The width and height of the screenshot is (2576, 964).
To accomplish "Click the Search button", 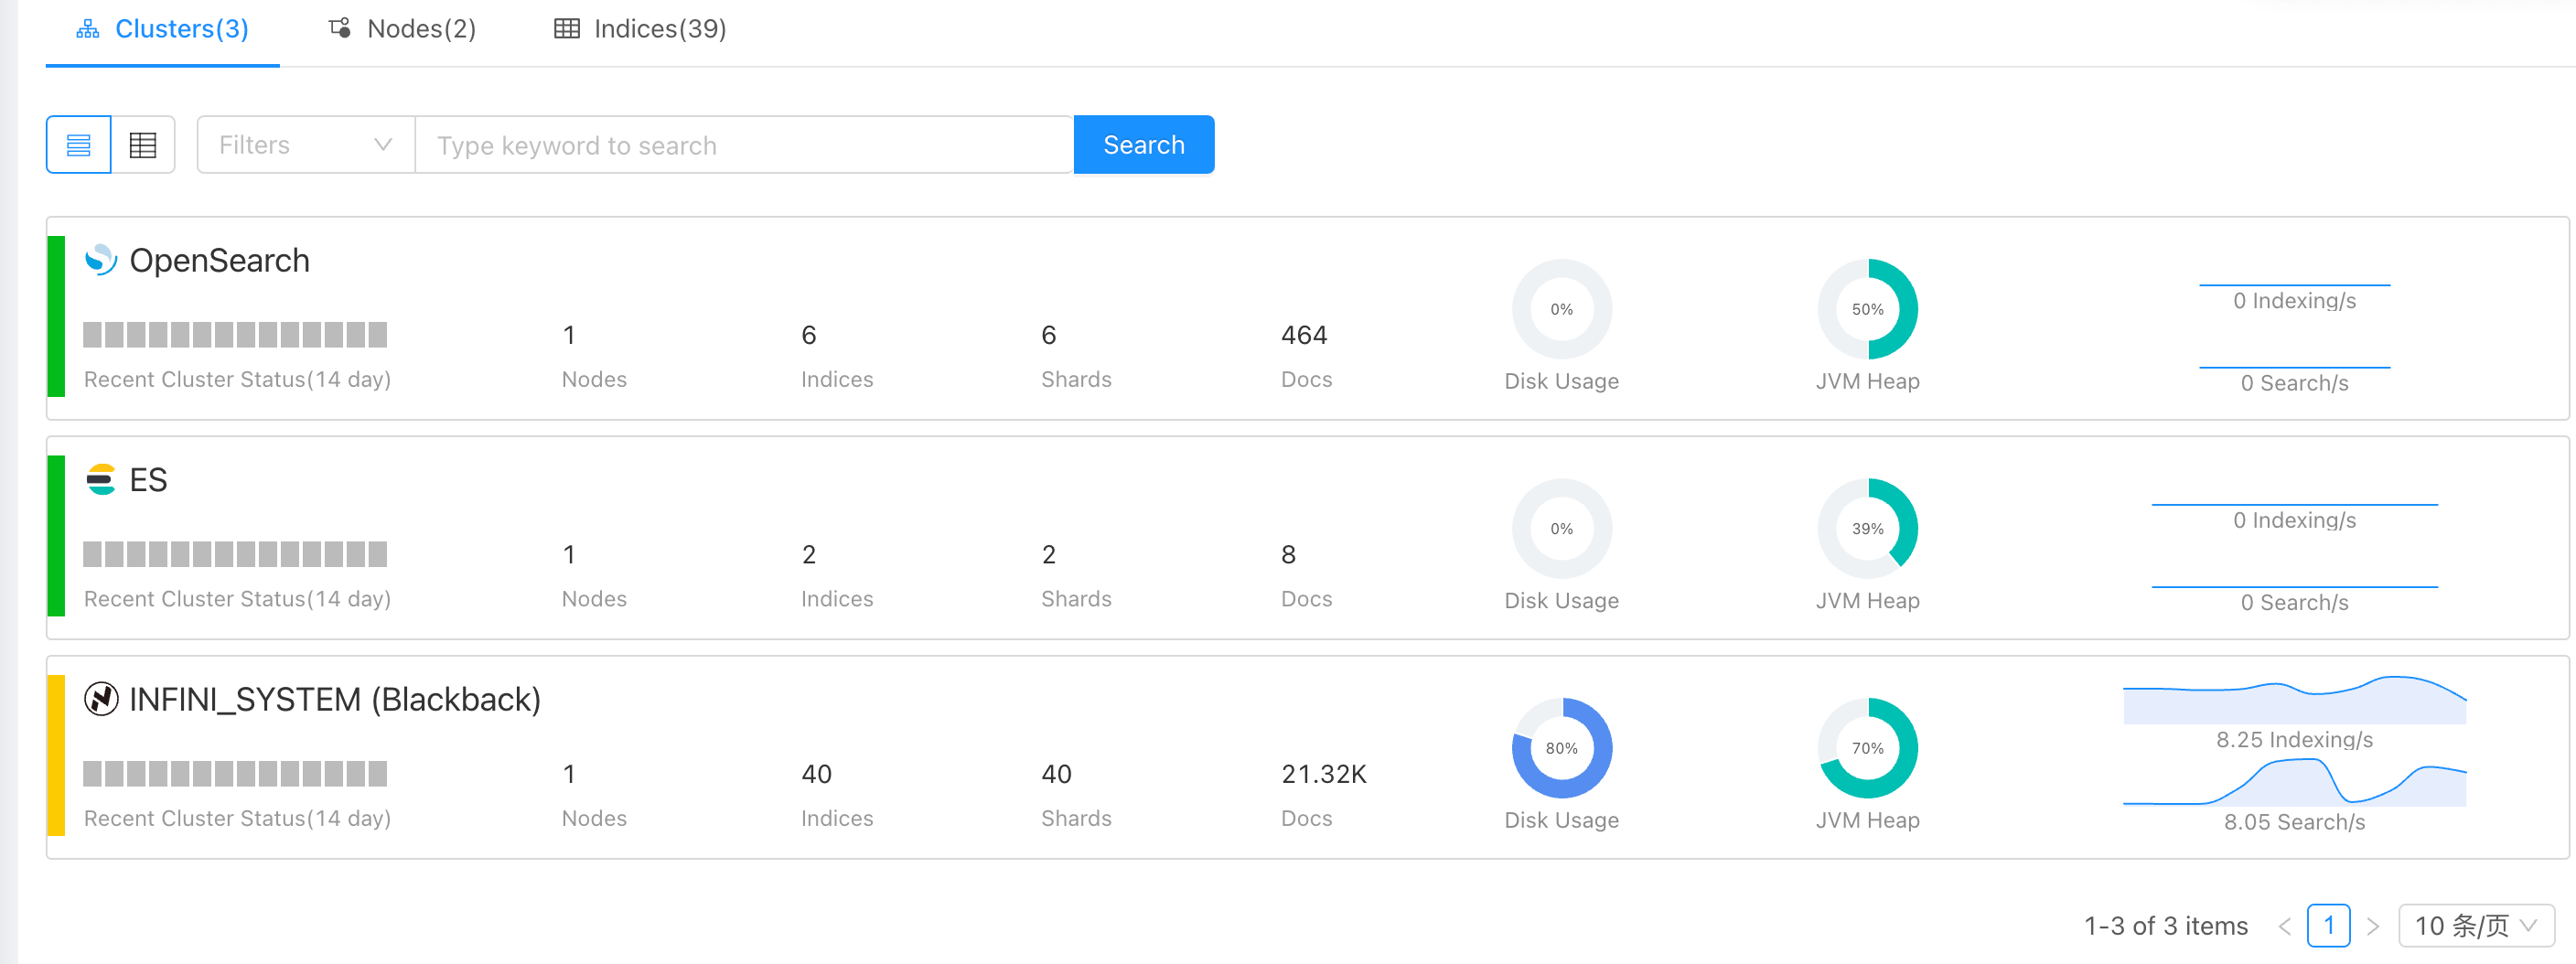I will click(1144, 145).
